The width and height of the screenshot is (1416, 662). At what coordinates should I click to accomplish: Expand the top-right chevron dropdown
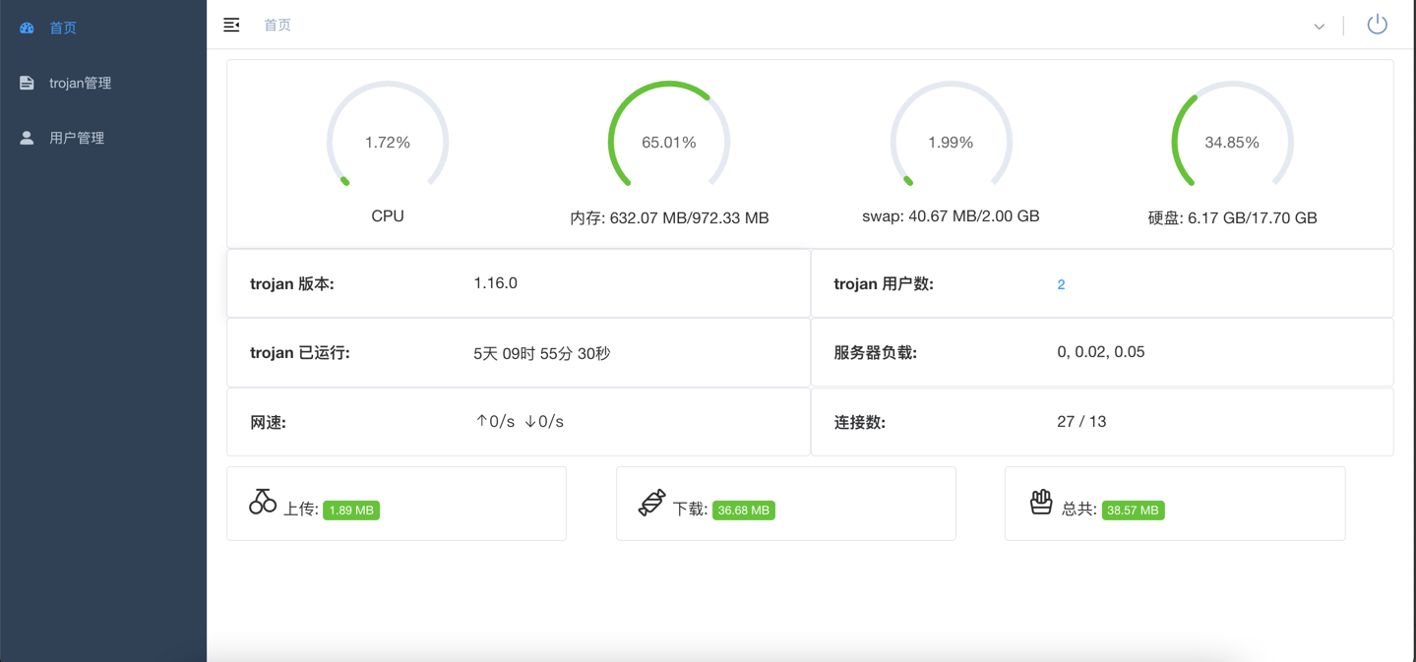(1319, 27)
